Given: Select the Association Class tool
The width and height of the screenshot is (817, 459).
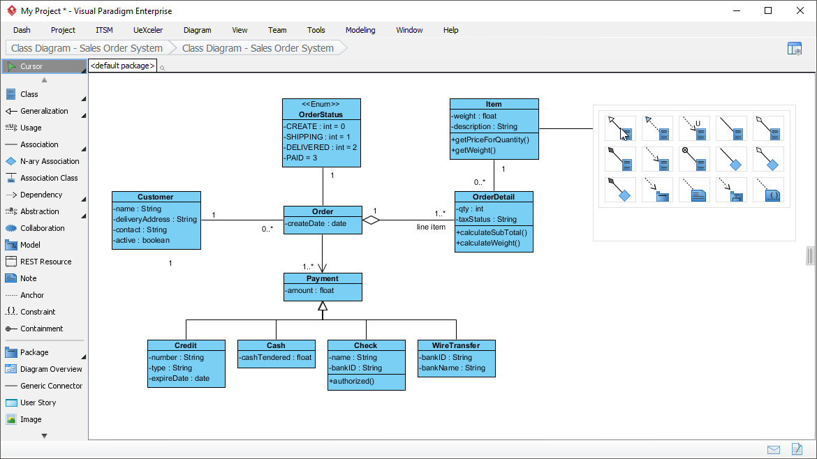Looking at the screenshot, I should (44, 178).
